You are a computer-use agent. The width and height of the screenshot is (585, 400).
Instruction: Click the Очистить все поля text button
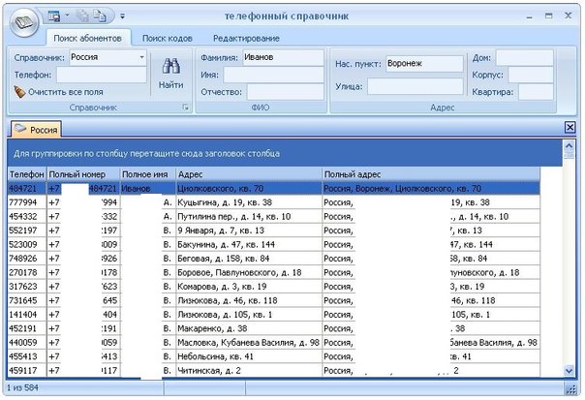click(66, 92)
